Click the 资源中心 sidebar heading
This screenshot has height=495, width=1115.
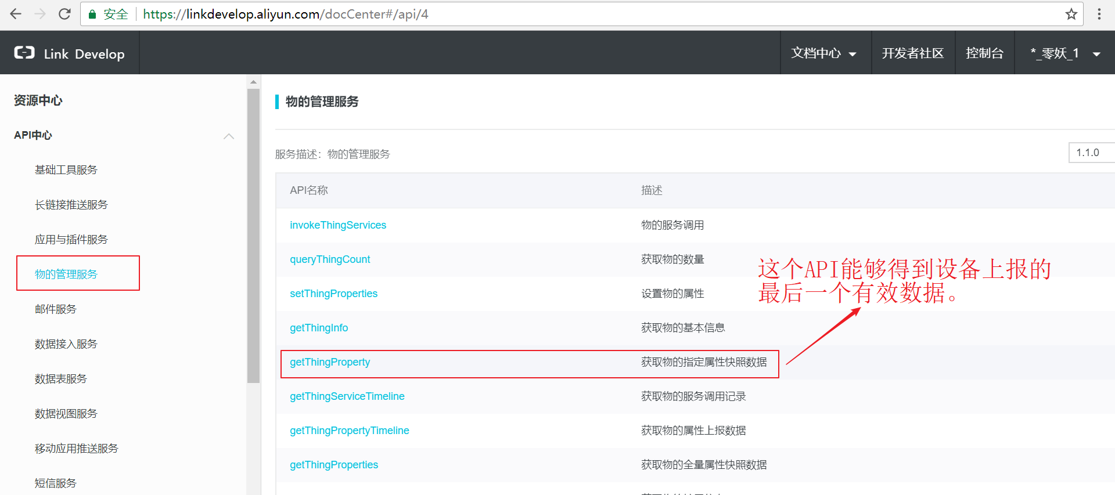tap(38, 100)
